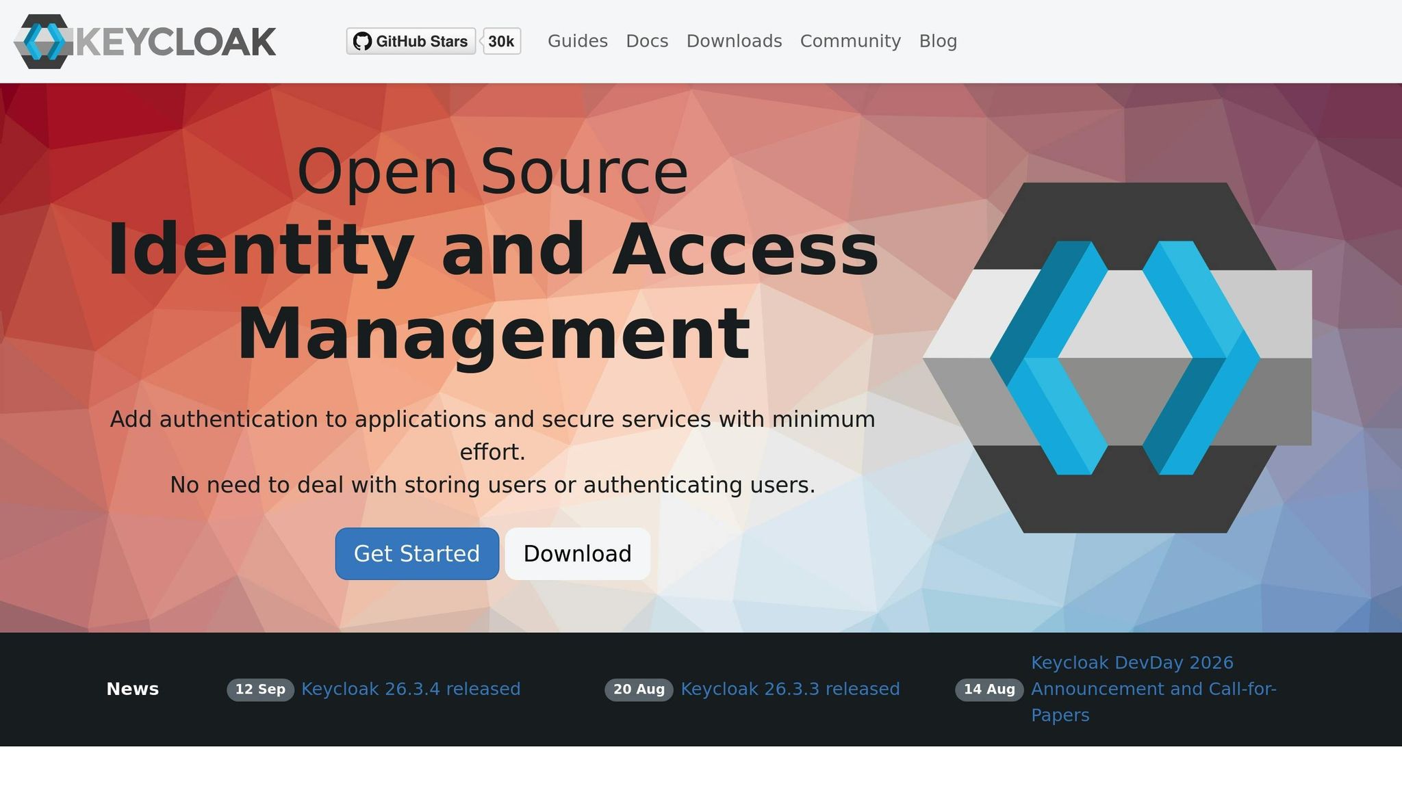
Task: Click the white Download button
Action: tap(578, 553)
